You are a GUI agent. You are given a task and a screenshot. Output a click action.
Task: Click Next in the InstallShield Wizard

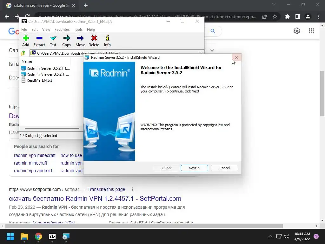(x=195, y=168)
